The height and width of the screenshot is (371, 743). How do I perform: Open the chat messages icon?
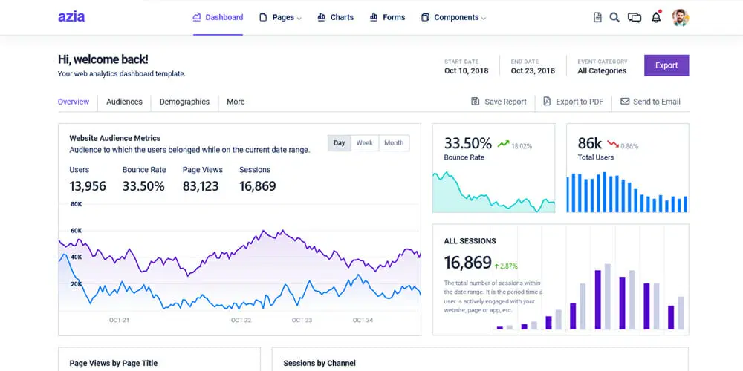(x=635, y=18)
